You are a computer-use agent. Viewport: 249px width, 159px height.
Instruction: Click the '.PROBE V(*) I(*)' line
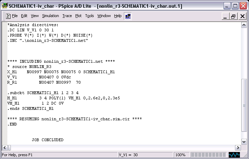50,35
